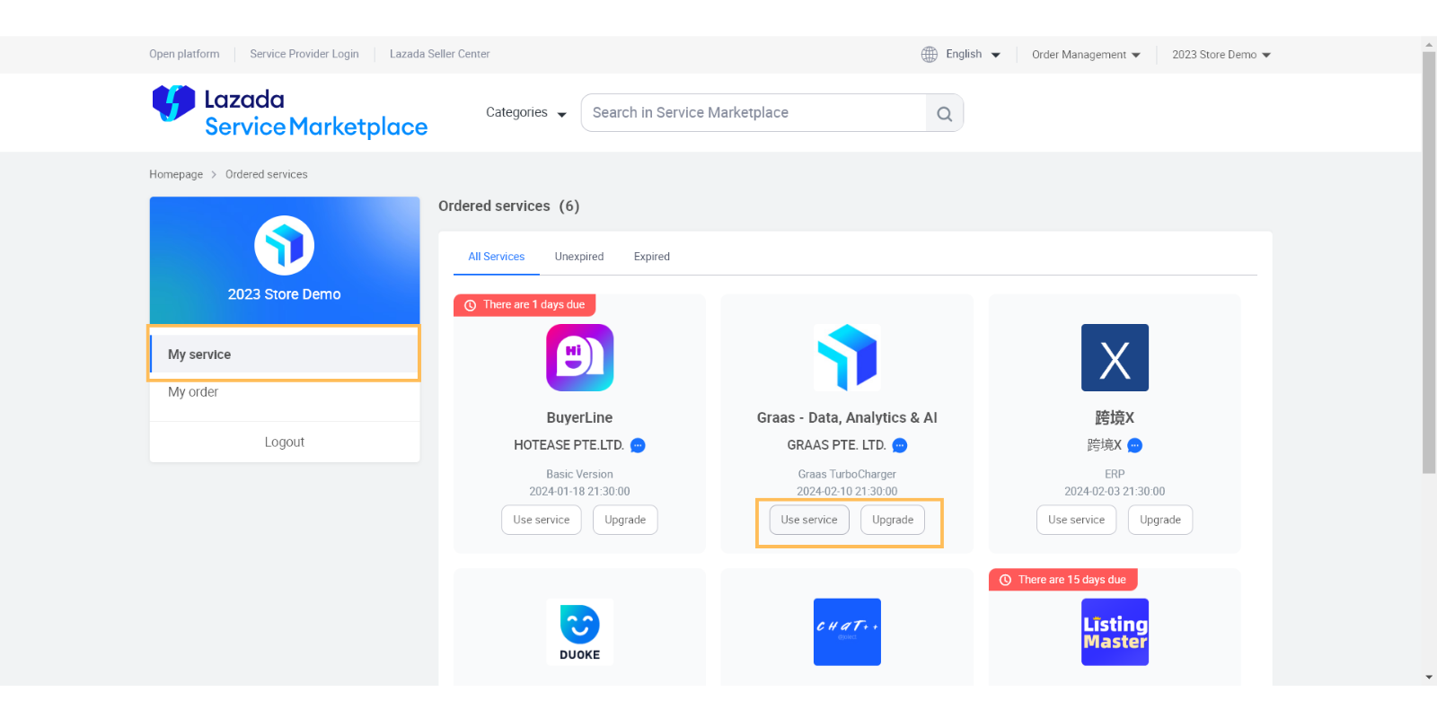Click the Basic Version plan text
This screenshot has height=718, width=1437.
click(x=579, y=474)
